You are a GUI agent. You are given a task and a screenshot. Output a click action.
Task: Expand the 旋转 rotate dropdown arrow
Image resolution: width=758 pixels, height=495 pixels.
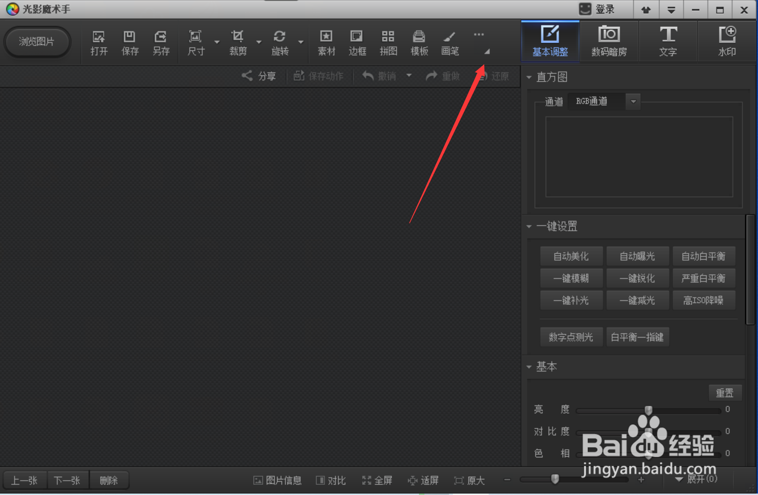[x=301, y=43]
